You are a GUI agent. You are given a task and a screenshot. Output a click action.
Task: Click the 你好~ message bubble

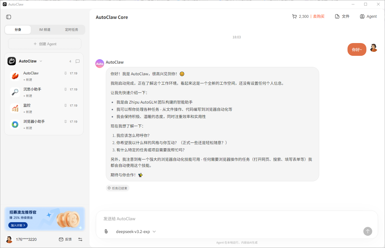tap(357, 50)
